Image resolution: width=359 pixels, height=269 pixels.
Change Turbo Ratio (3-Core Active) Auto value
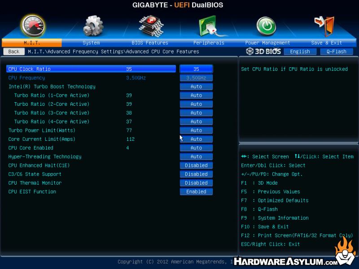196,113
